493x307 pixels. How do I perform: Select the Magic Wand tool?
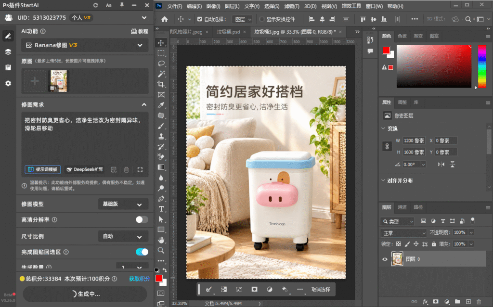tap(161, 74)
